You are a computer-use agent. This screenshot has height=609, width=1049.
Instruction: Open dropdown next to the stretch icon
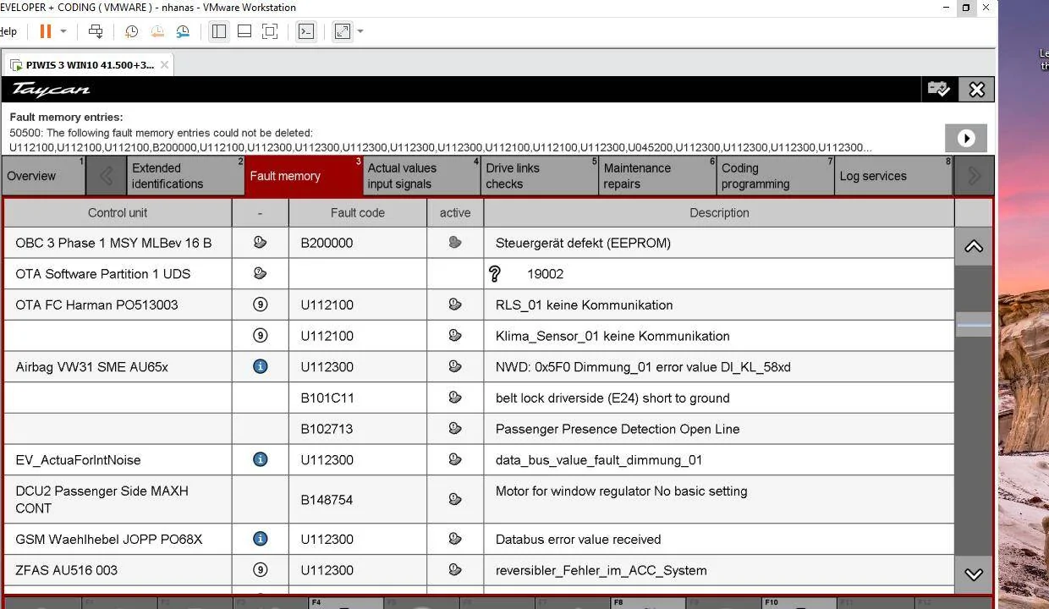click(x=360, y=31)
